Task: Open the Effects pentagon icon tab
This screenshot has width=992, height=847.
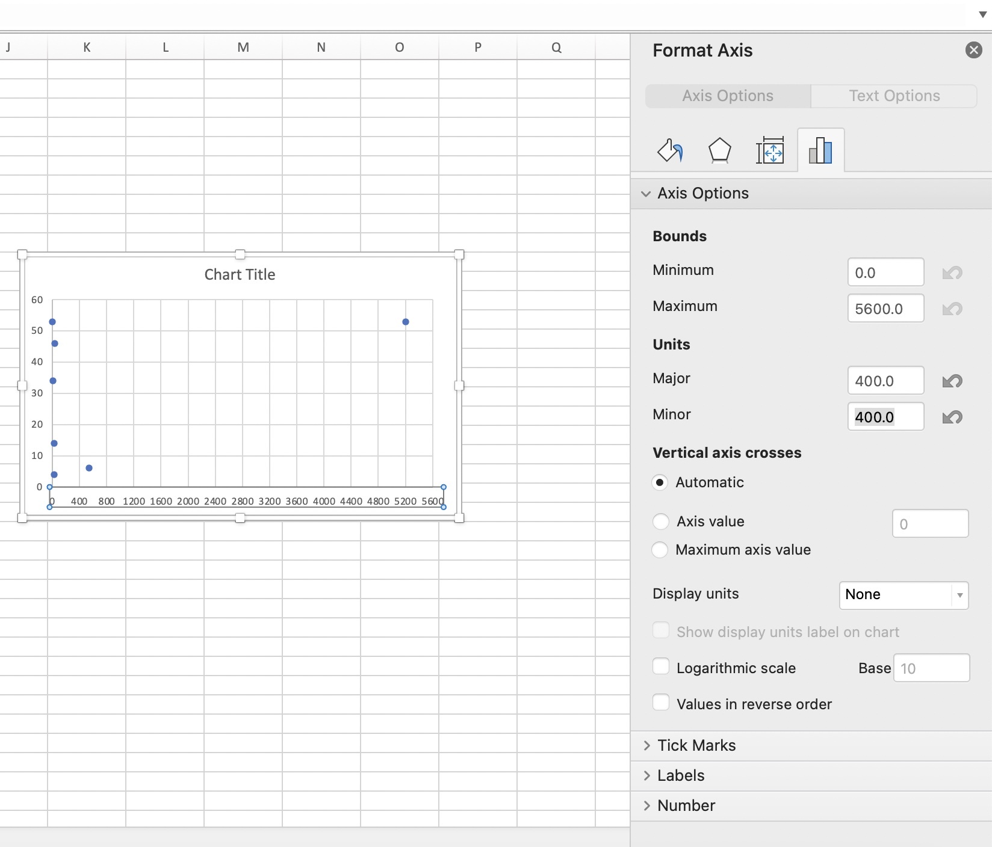Action: click(x=719, y=150)
